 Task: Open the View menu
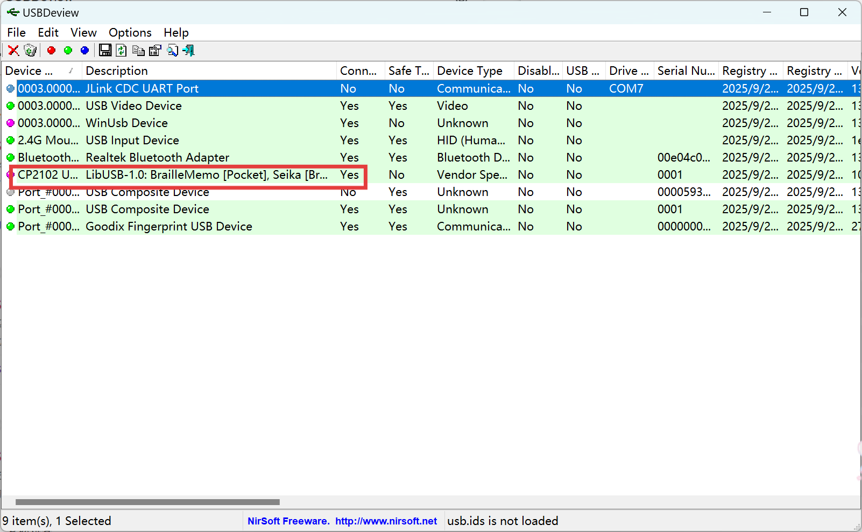coord(83,32)
